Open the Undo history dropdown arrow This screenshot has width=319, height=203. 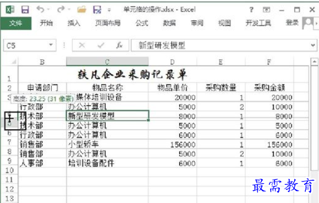coord(48,9)
